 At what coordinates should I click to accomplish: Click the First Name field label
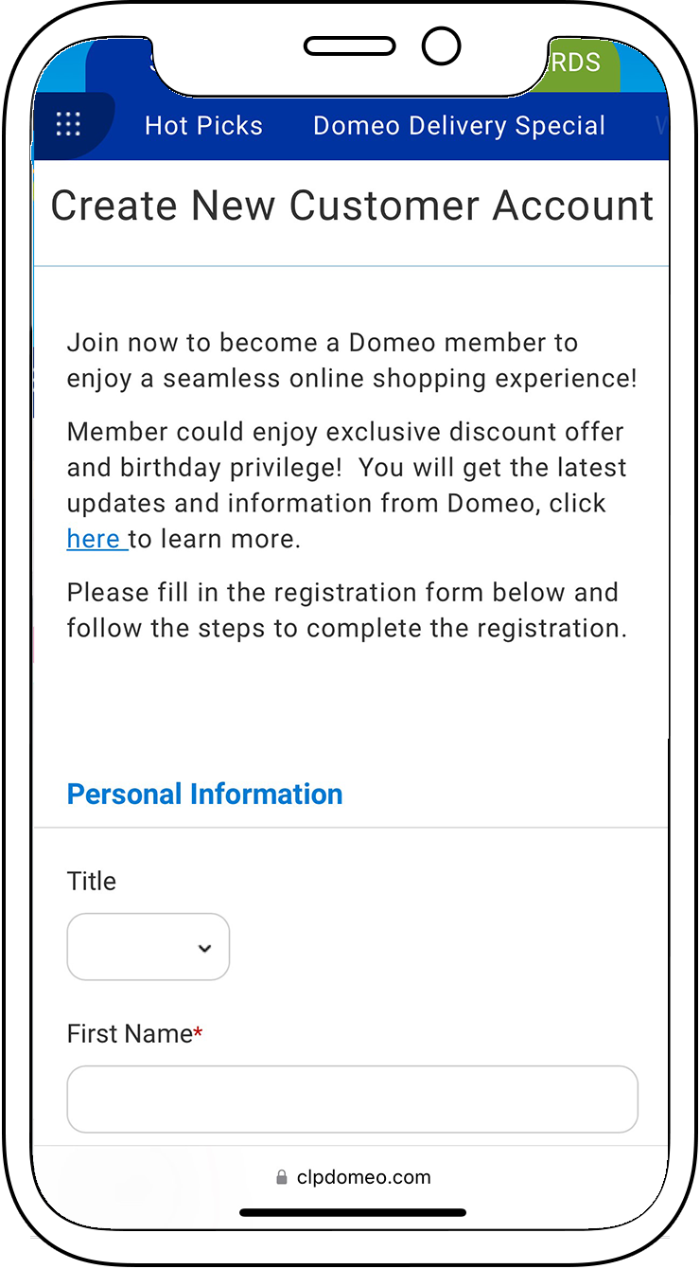pyautogui.click(x=130, y=1034)
